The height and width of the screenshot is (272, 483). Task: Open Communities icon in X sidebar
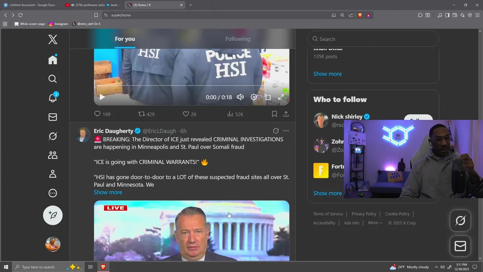[x=53, y=155]
